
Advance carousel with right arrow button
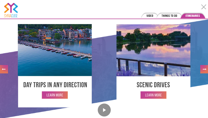coord(204,69)
